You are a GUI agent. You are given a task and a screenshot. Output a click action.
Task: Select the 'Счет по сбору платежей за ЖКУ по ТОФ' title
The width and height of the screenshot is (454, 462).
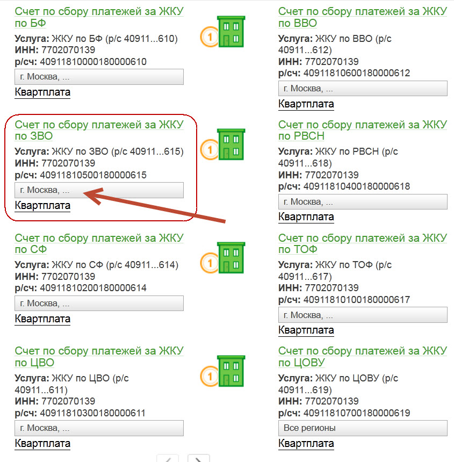(363, 243)
